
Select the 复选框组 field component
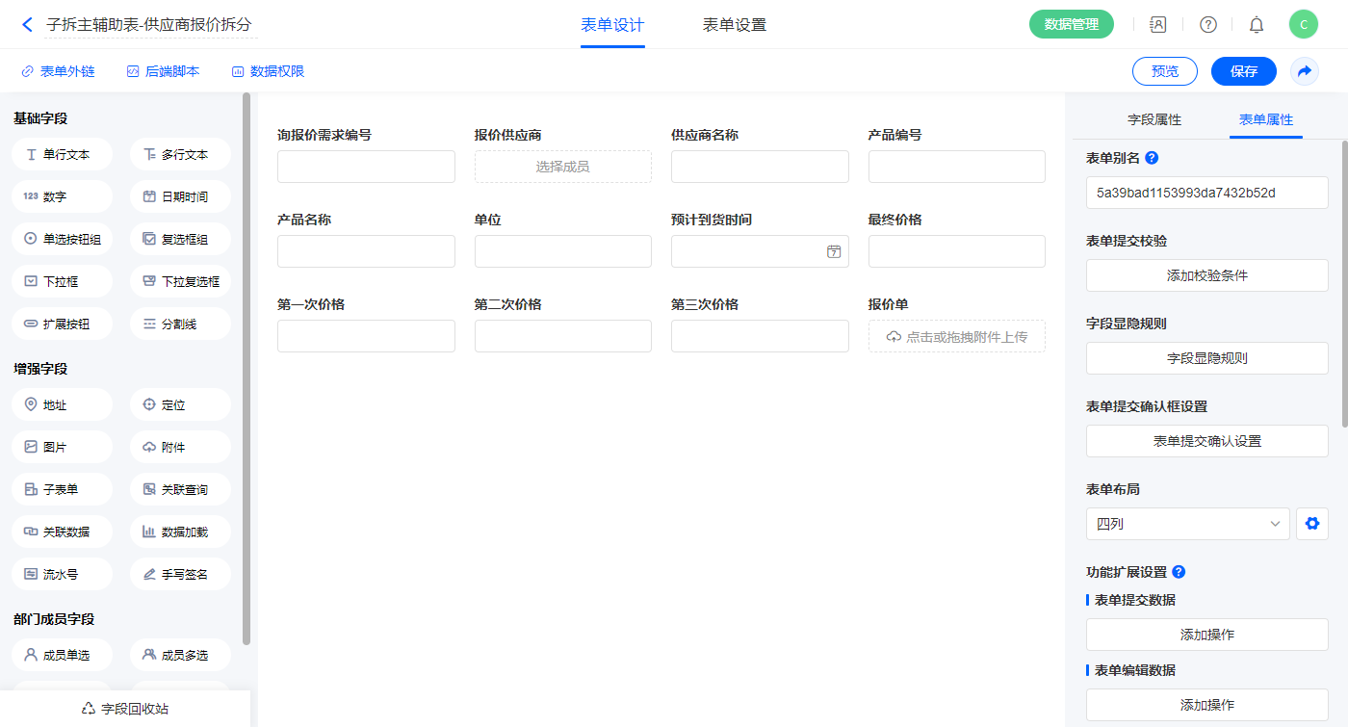[x=180, y=239]
